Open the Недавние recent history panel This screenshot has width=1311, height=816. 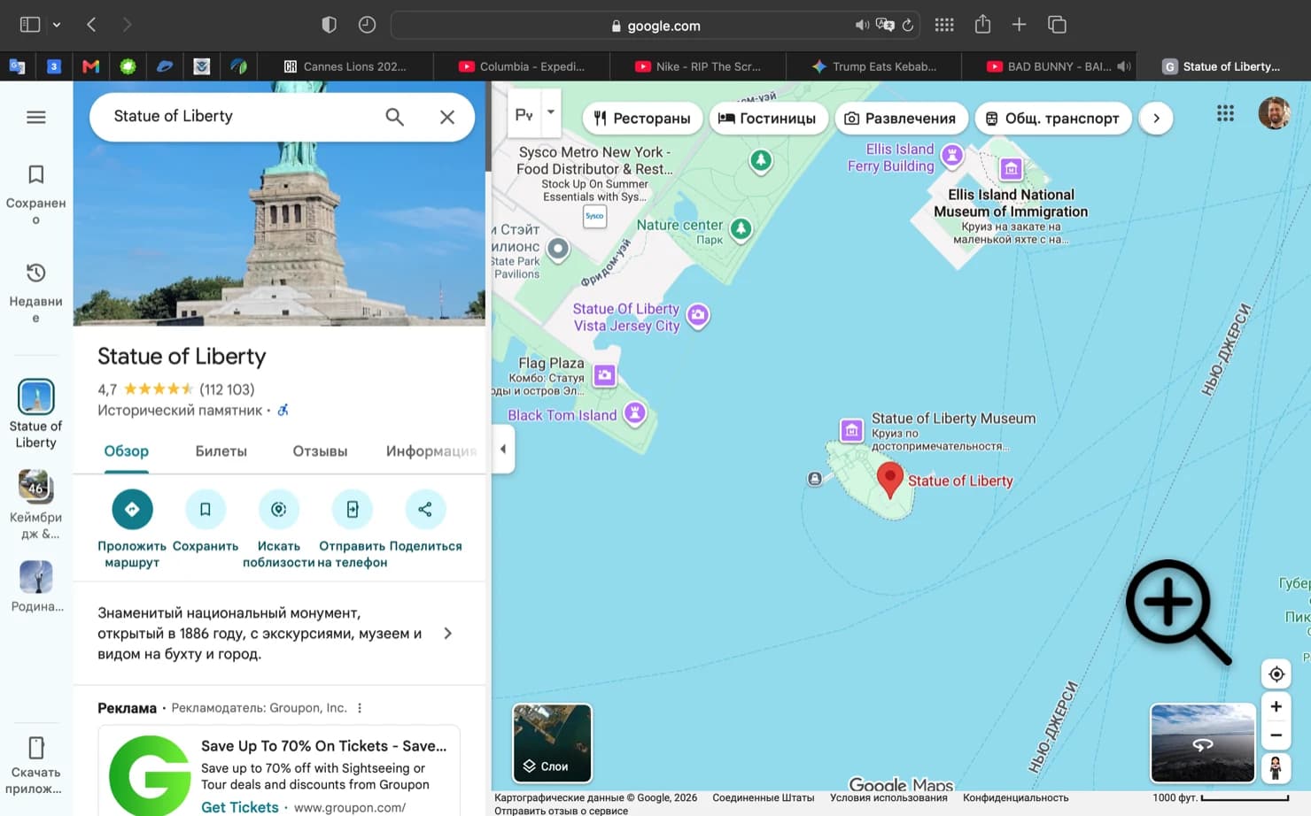[36, 293]
